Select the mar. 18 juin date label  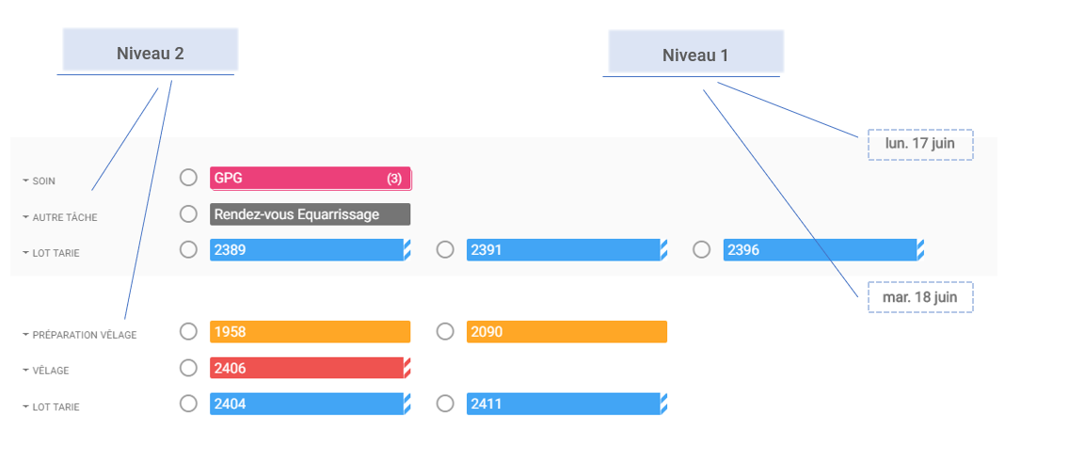click(x=920, y=297)
